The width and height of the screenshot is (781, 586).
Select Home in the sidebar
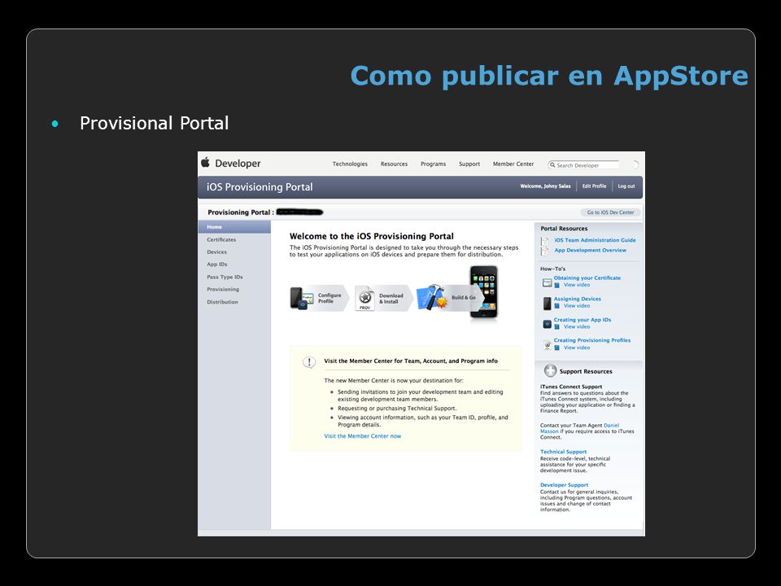tap(234, 227)
